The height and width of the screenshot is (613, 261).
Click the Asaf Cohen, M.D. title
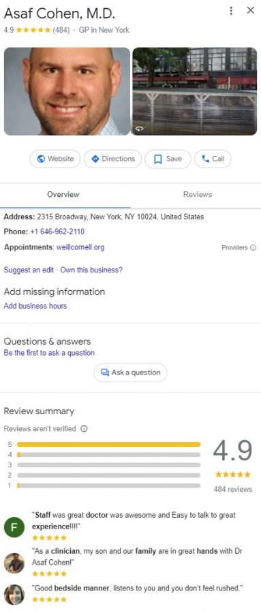click(x=59, y=14)
